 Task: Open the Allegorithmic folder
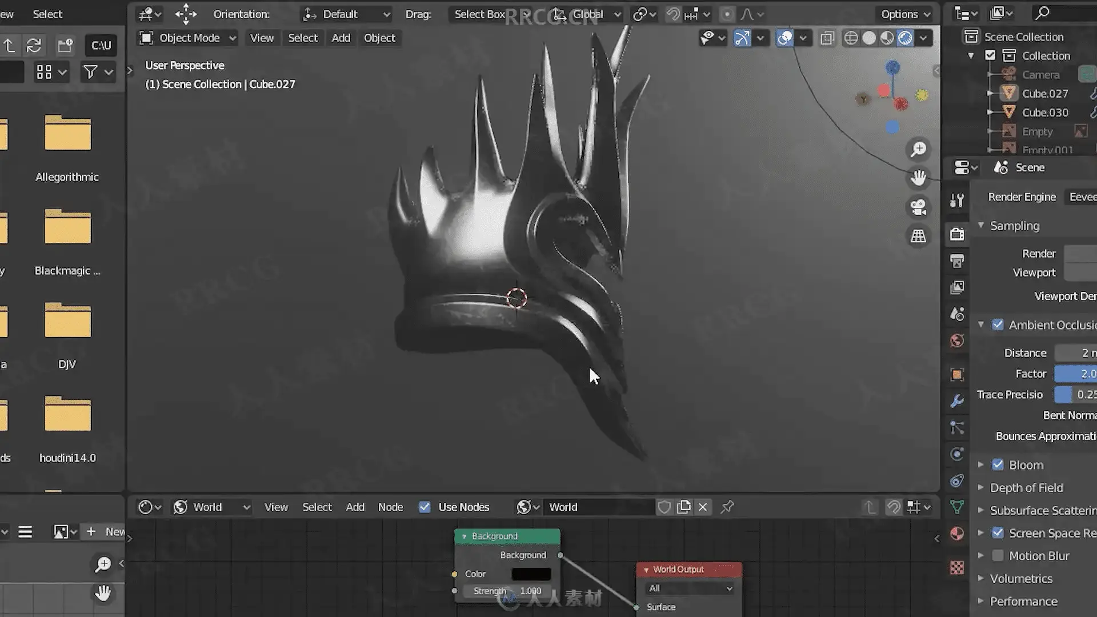click(67, 134)
